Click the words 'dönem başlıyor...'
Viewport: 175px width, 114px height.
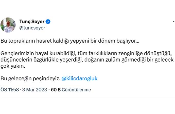click(x=119, y=41)
